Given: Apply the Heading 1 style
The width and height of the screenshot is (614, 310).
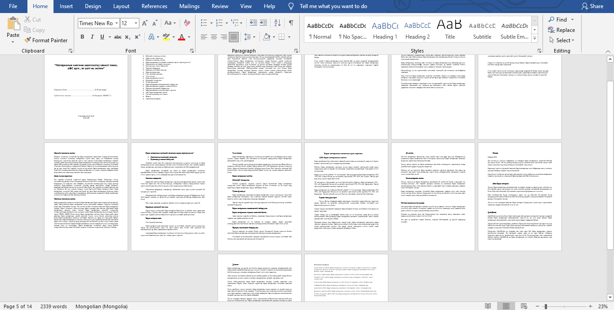Looking at the screenshot, I should tap(384, 30).
